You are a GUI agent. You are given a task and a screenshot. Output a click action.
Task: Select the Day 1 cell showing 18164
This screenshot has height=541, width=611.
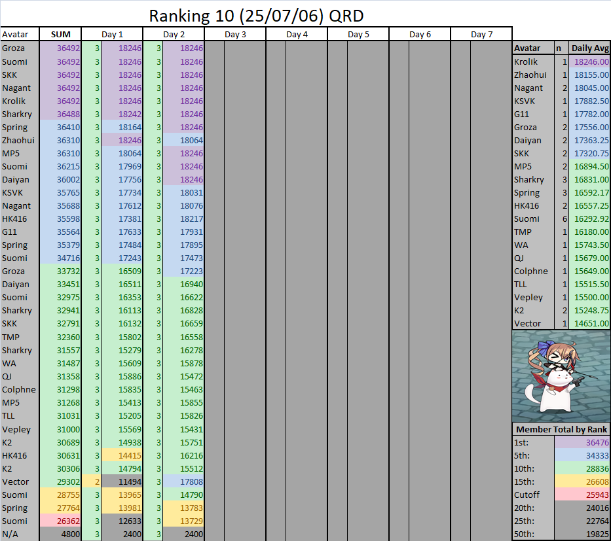[x=122, y=128]
